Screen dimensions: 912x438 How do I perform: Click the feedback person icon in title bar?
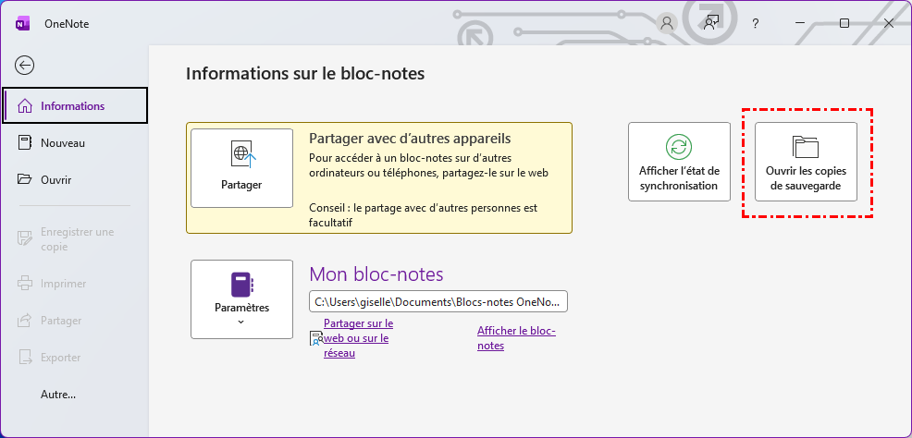[710, 23]
